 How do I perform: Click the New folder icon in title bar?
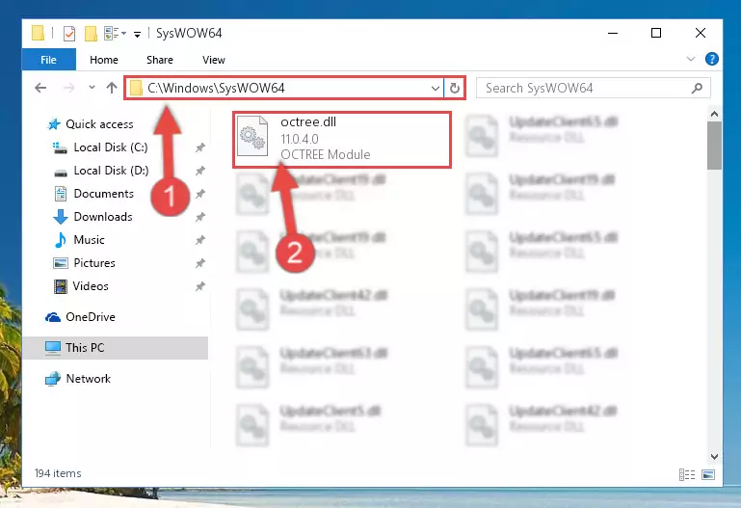[x=91, y=34]
